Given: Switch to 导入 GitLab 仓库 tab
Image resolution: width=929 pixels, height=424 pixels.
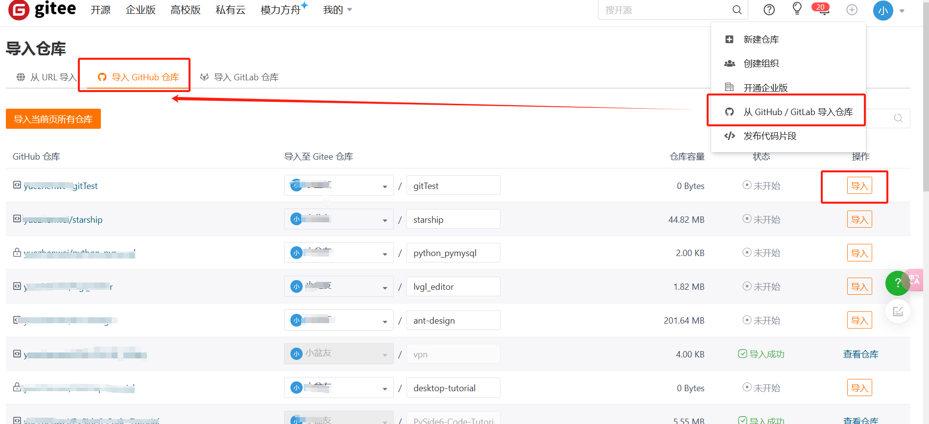Looking at the screenshot, I should [x=239, y=77].
